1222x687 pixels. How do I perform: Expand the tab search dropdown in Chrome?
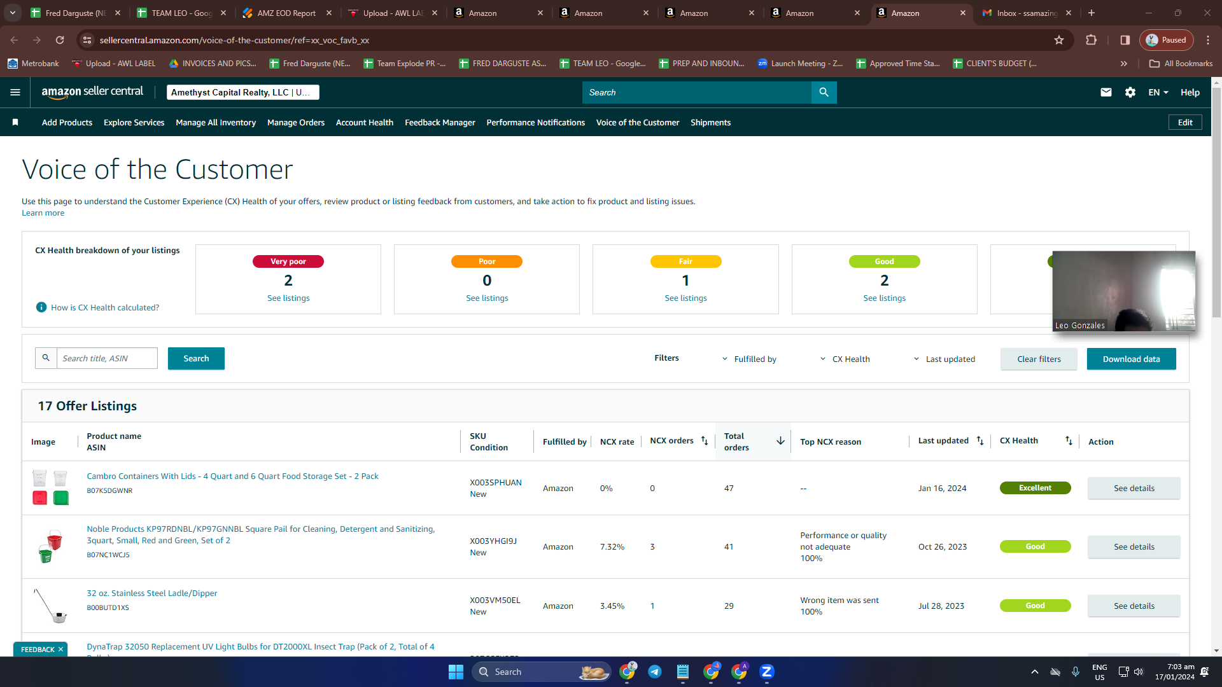pyautogui.click(x=13, y=13)
